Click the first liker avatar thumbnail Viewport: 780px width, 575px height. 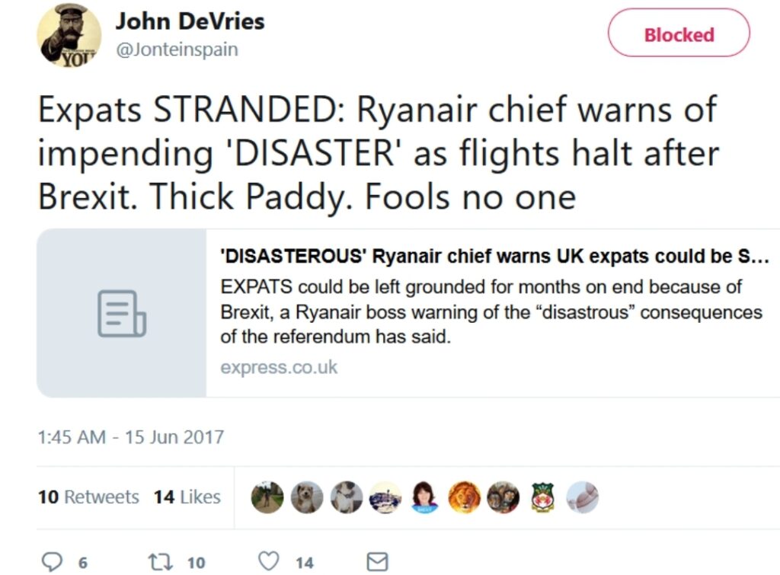(267, 497)
